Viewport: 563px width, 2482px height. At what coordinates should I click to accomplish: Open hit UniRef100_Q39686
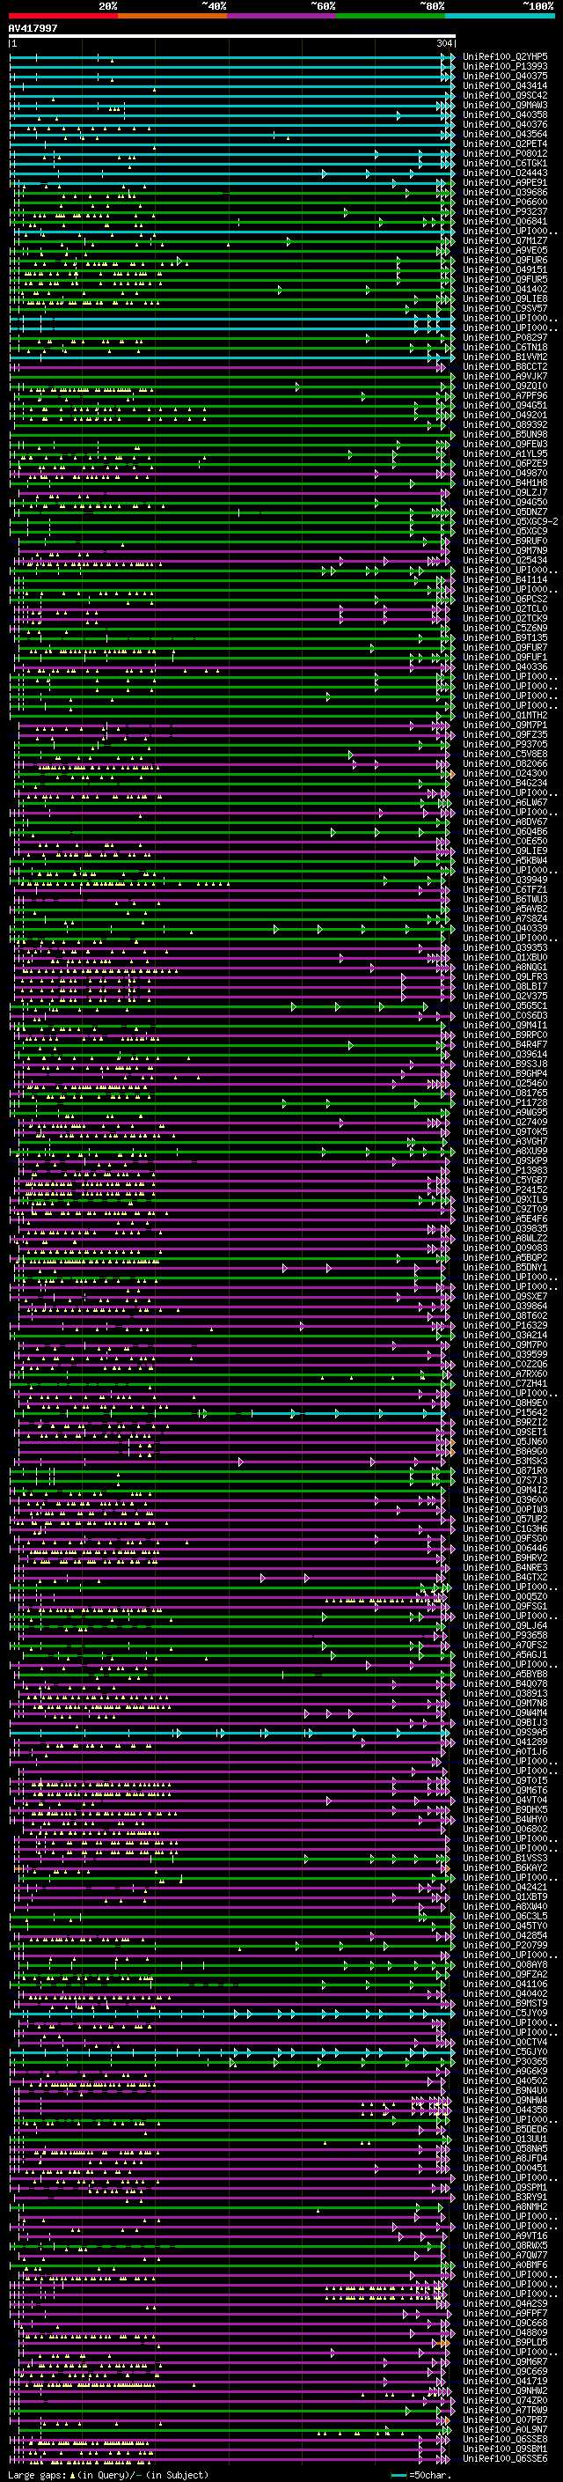[505, 192]
